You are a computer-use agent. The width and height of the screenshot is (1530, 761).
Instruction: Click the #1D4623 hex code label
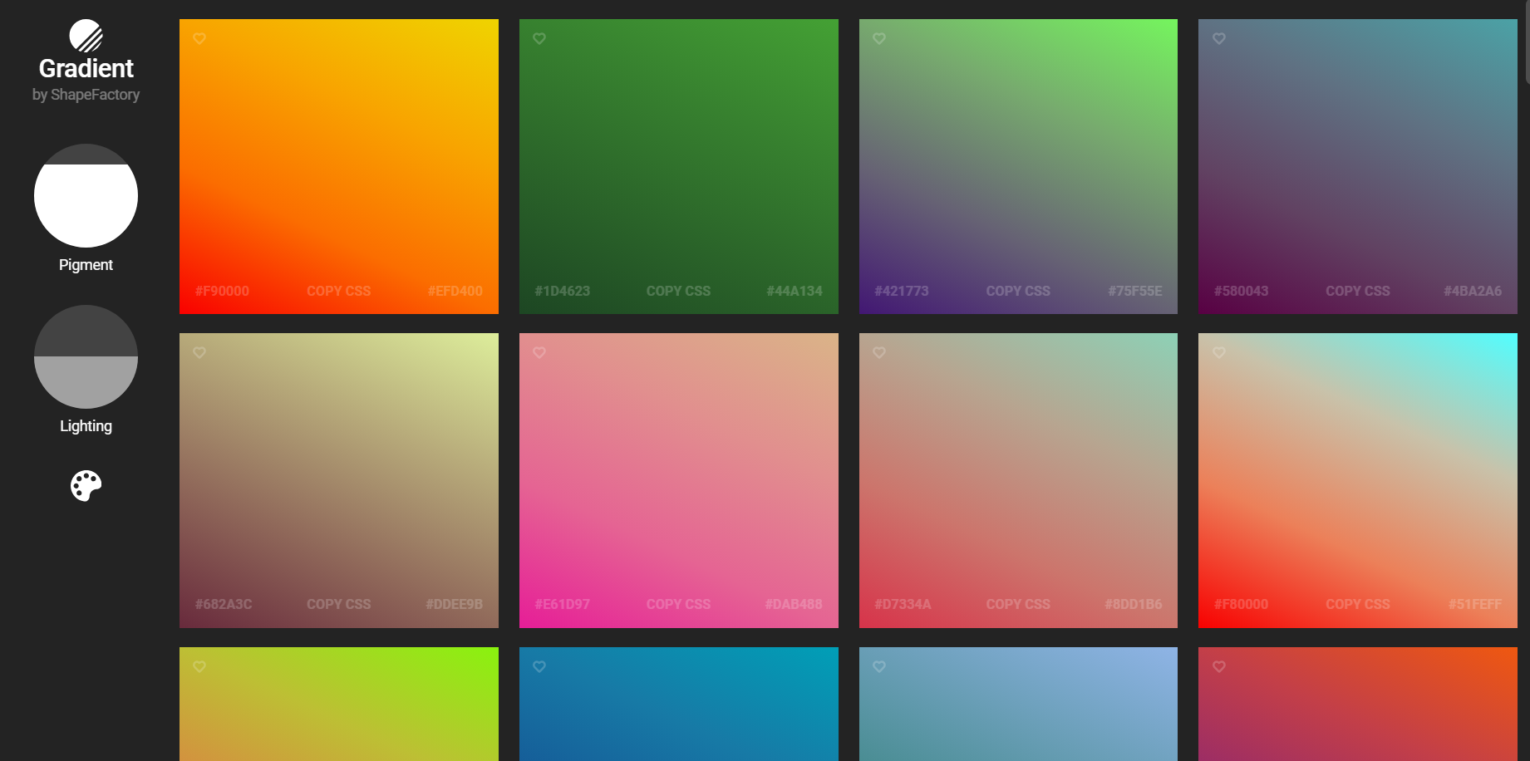[x=563, y=291]
